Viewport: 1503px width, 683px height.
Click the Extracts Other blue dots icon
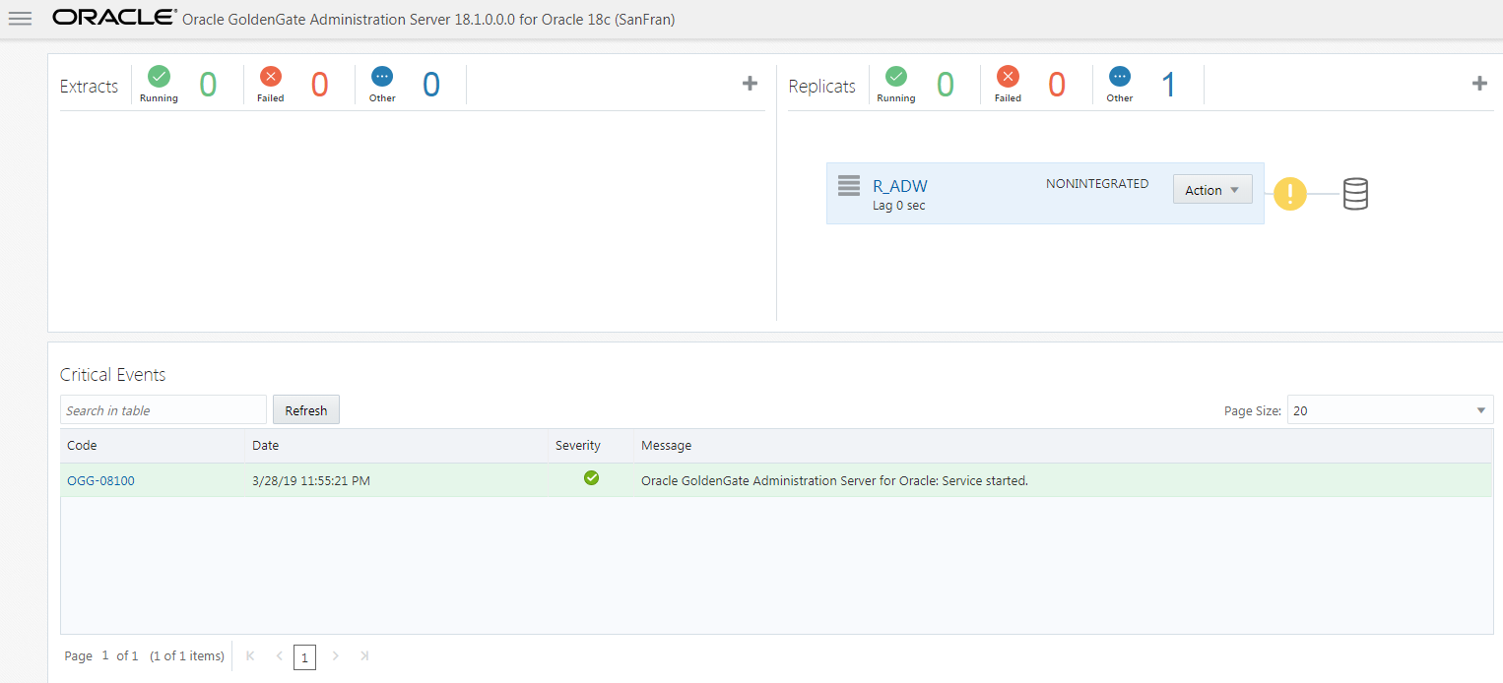tap(382, 76)
